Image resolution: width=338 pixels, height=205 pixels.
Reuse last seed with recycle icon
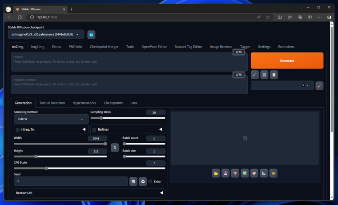143,181
